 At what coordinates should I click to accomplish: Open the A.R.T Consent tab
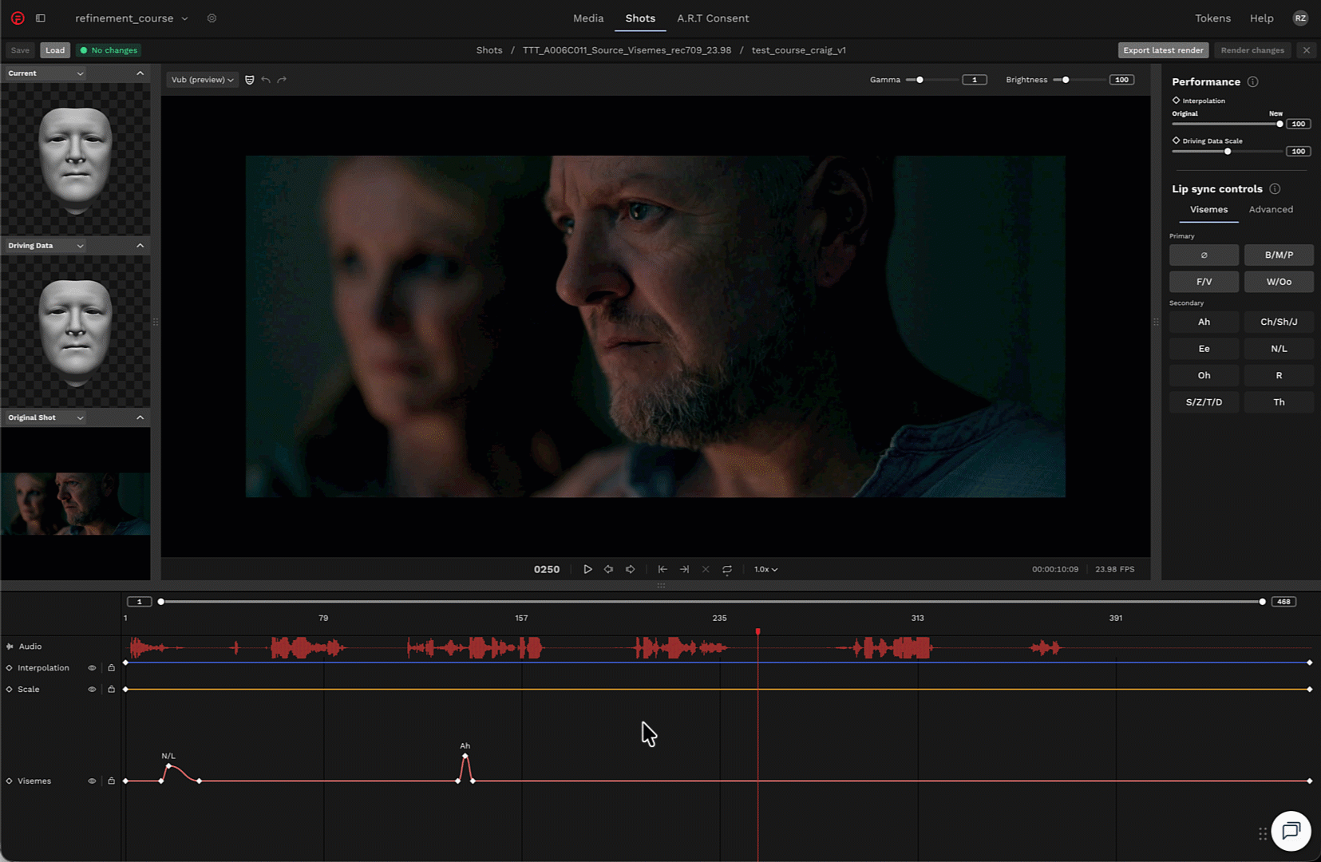713,18
